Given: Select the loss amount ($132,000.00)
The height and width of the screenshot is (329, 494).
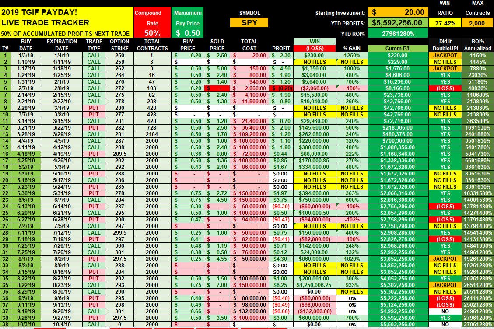Looking at the screenshot, I should coord(315,311).
